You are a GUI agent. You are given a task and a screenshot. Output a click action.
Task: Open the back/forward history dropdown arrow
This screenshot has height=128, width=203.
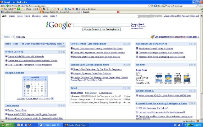pos(13,6)
